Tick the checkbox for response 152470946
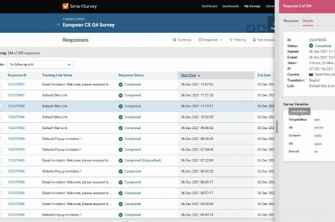The image size is (335, 222). click(0, 117)
